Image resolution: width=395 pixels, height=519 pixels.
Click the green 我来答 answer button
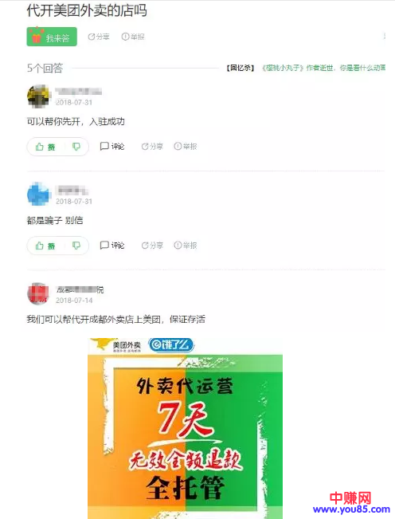coord(52,37)
